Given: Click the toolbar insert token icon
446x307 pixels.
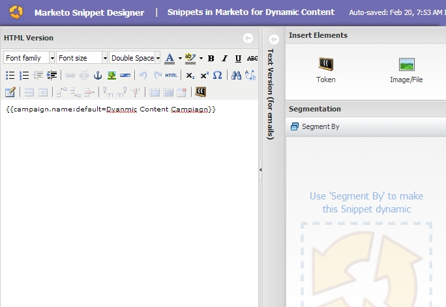Looking at the screenshot, I should [201, 92].
